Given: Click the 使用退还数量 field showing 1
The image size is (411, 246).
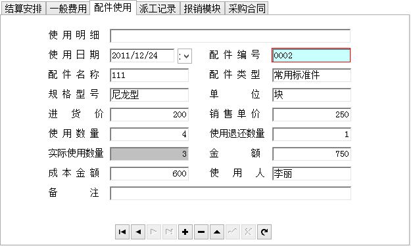Looking at the screenshot, I should coord(312,134).
